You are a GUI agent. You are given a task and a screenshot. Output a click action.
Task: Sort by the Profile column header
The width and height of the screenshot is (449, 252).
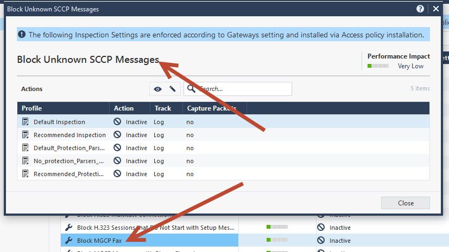64,108
